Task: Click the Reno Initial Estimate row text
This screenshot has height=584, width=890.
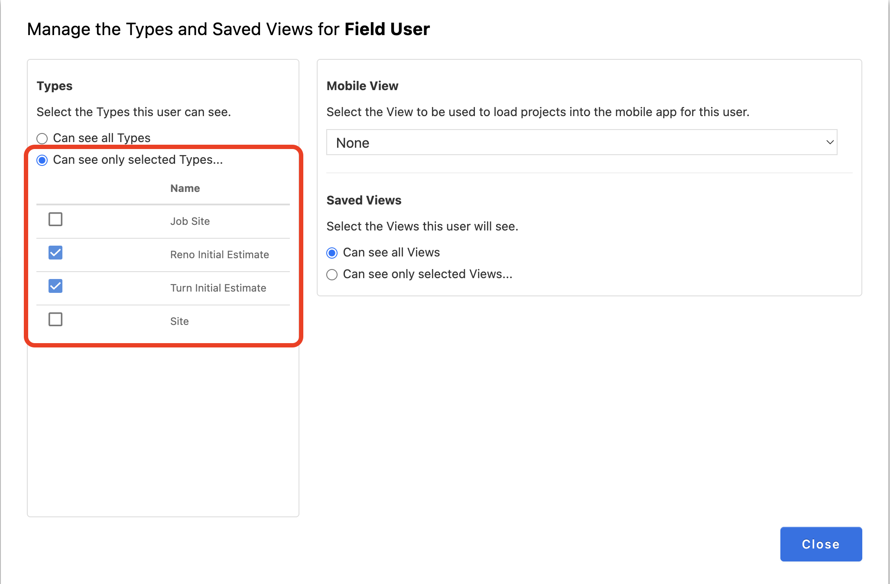Action: pyautogui.click(x=219, y=255)
